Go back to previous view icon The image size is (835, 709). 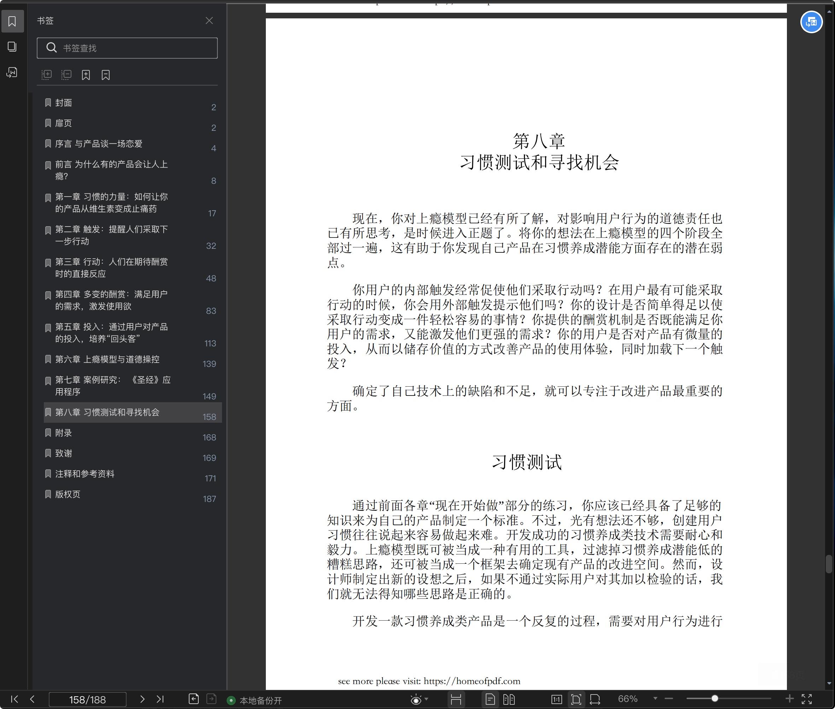(194, 699)
